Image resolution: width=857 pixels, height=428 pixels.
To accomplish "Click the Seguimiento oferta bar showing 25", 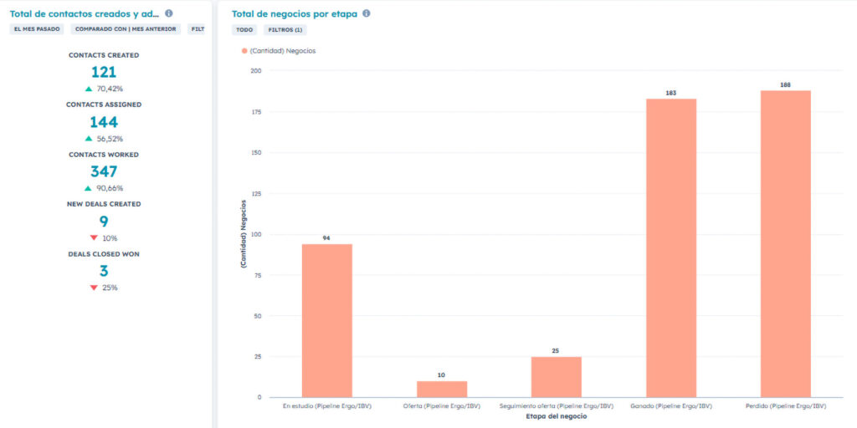I will [x=556, y=377].
